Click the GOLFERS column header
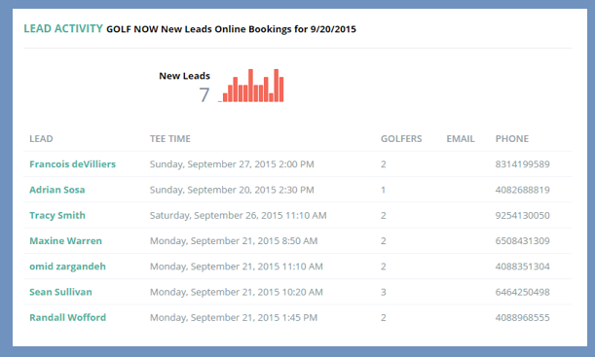595x357 pixels. coord(401,139)
